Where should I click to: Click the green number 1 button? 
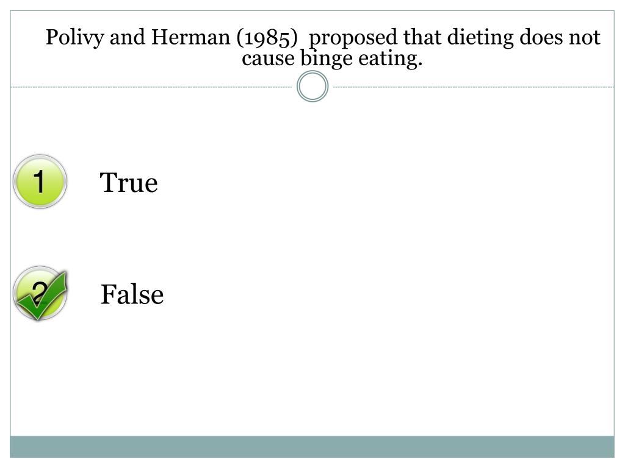40,182
